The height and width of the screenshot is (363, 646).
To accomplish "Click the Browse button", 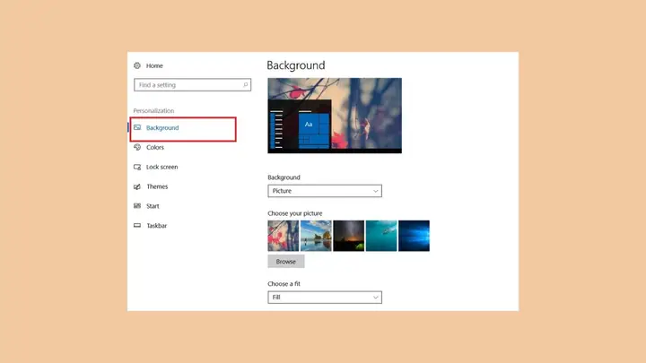I will click(x=286, y=262).
